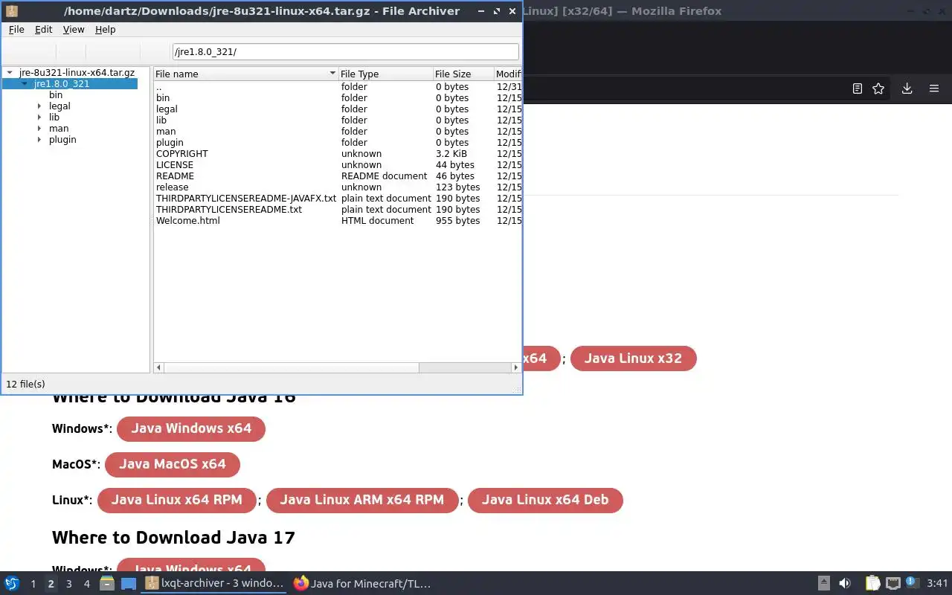This screenshot has height=595, width=952.
Task: Sort by the File Size column header
Action: 463,74
